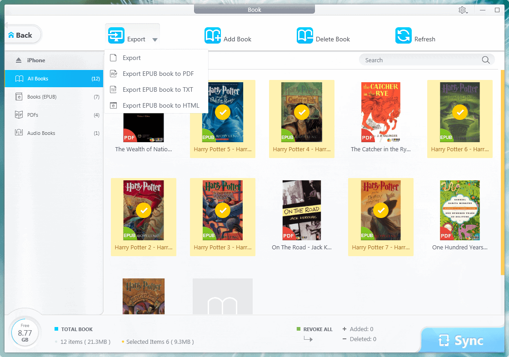Choose Export EPUB book to TXT
Image resolution: width=509 pixels, height=357 pixels.
158,89
